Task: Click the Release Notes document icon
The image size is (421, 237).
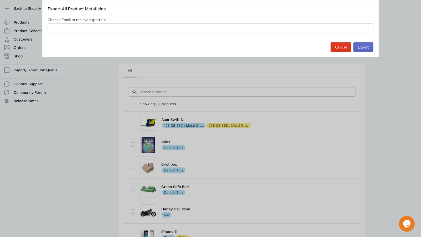Action: pyautogui.click(x=7, y=101)
